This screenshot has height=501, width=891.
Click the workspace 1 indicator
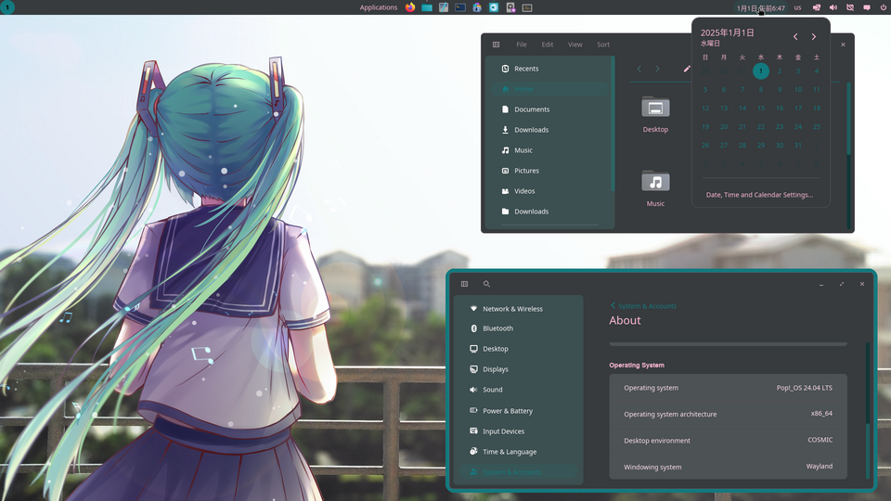click(x=7, y=7)
